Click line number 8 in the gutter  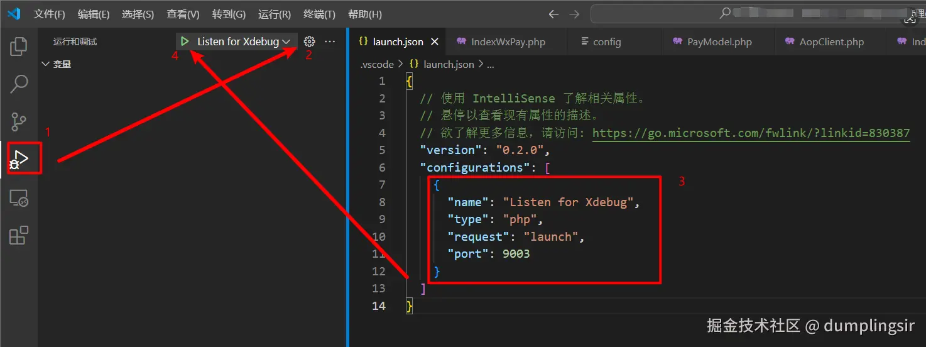pyautogui.click(x=382, y=202)
